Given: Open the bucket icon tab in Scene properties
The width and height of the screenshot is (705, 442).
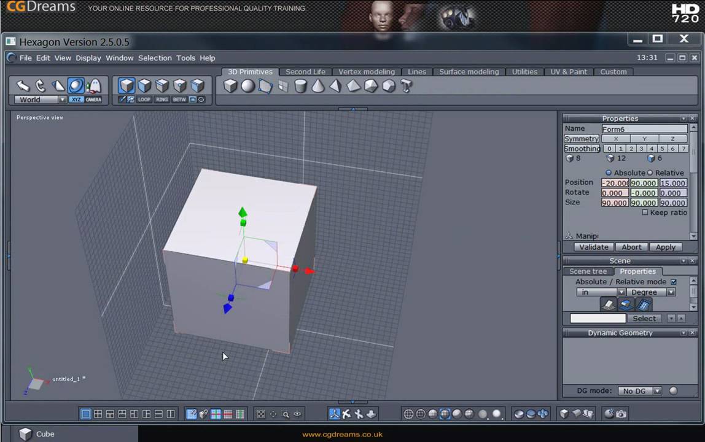Looking at the screenshot, I should 625,305.
